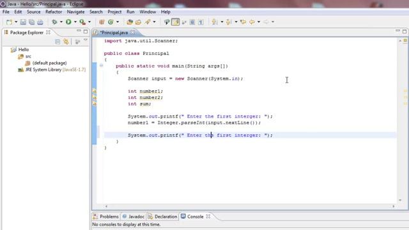Viewport: 409px width, 230px height.
Task: Click the Save All toolbar icon
Action: tap(31, 22)
